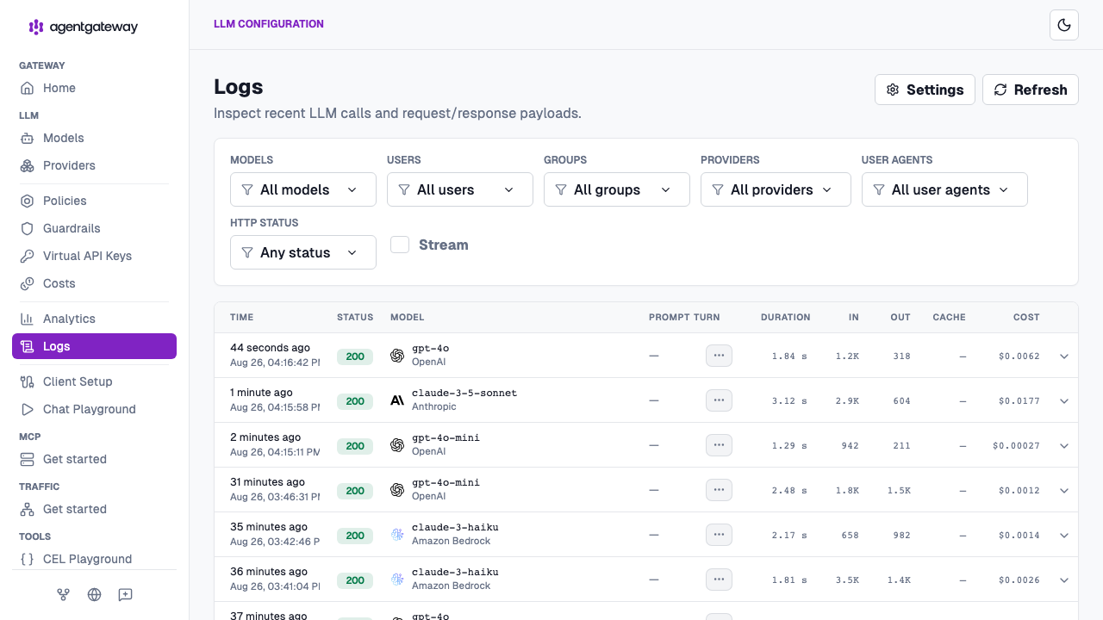Expand the All user agents dropdown
This screenshot has width=1103, height=620.
[944, 189]
